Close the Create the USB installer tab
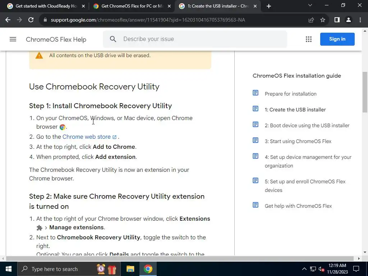368x276 pixels. click(255, 6)
